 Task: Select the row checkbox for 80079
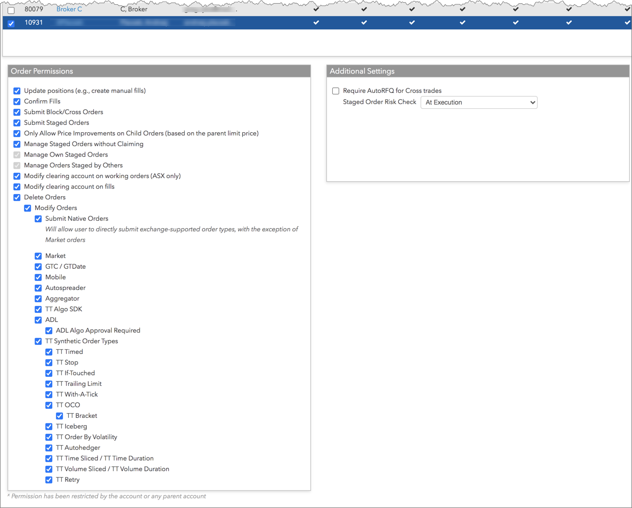11,10
